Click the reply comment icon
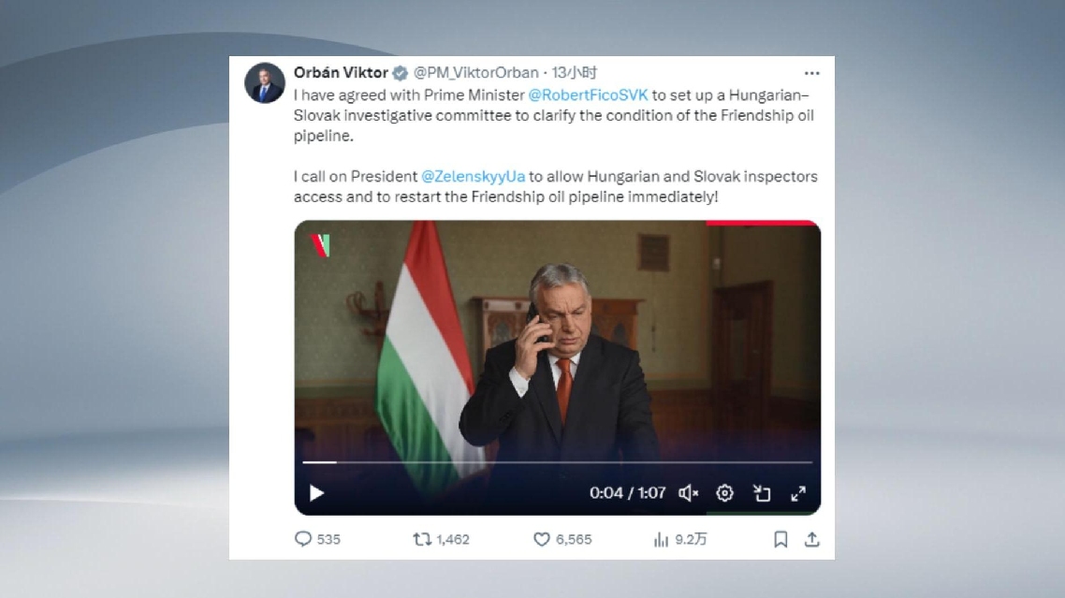Viewport: 1065px width, 598px height. (x=303, y=539)
